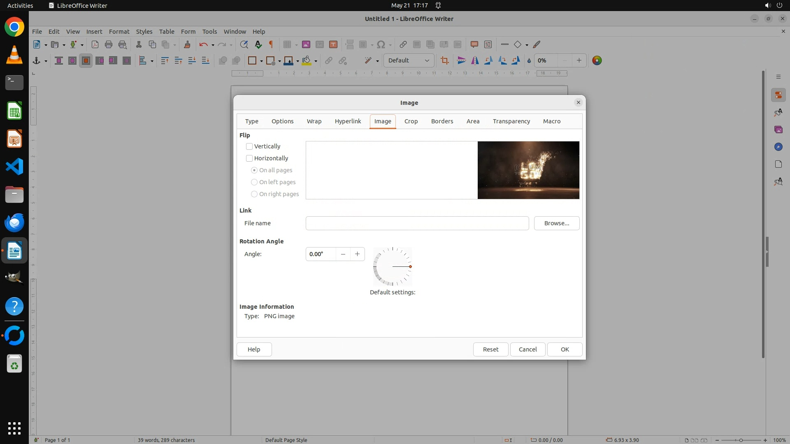The image size is (790, 444).
Task: Open the Format menu
Action: pyautogui.click(x=119, y=32)
